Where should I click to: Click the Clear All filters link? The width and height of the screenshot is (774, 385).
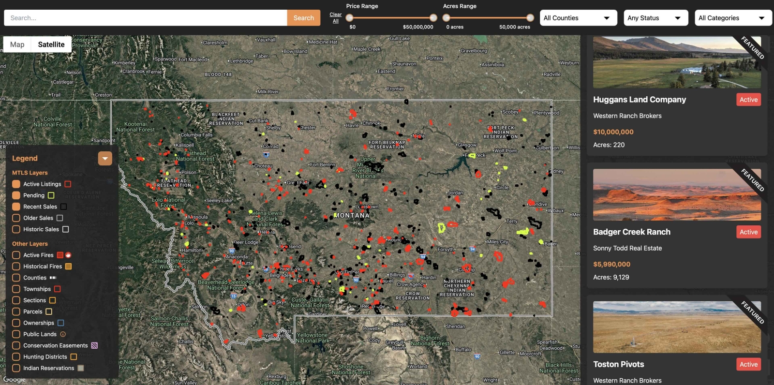click(336, 18)
